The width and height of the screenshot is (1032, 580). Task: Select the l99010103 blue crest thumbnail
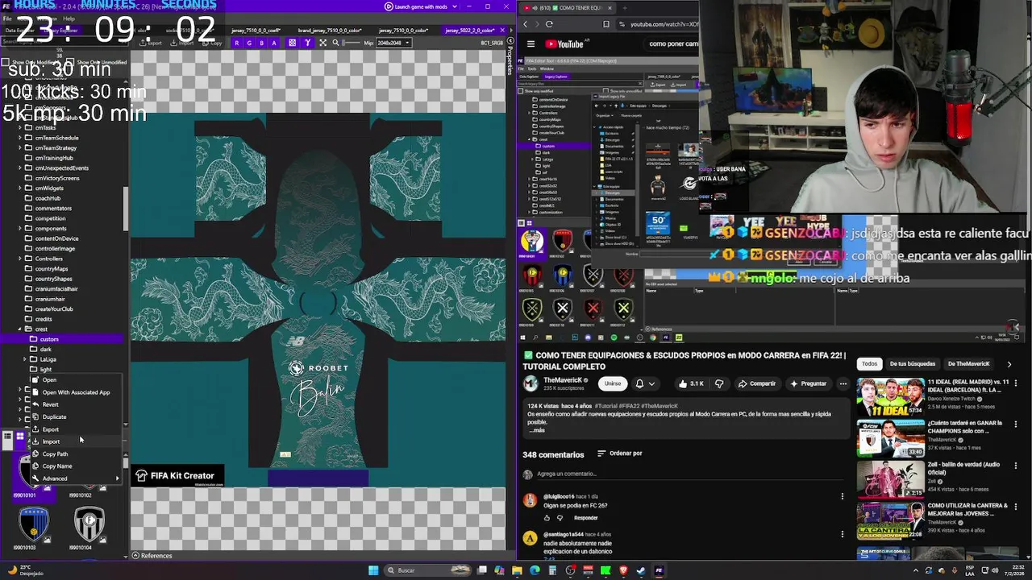tap(33, 525)
